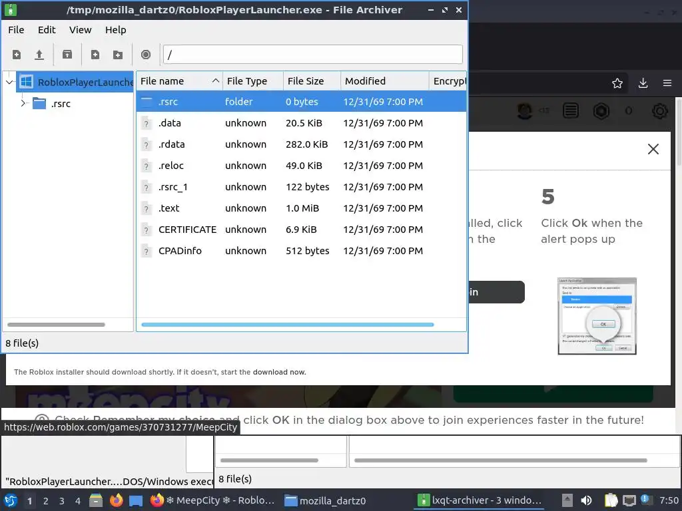Click the Add folder toolbar icon
Viewport: 682px width, 511px height.
tap(118, 55)
